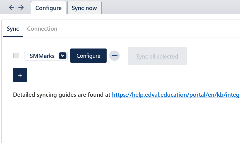Viewport: 240px width, 143px height.
Task: Select the SMMarks sync row checkbox
Action: pyautogui.click(x=16, y=56)
